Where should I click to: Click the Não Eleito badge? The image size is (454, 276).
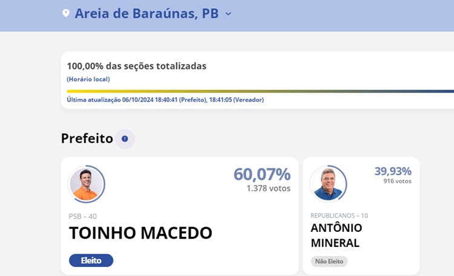(x=329, y=262)
